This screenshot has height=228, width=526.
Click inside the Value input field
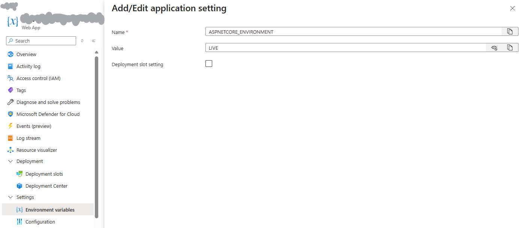click(x=337, y=47)
